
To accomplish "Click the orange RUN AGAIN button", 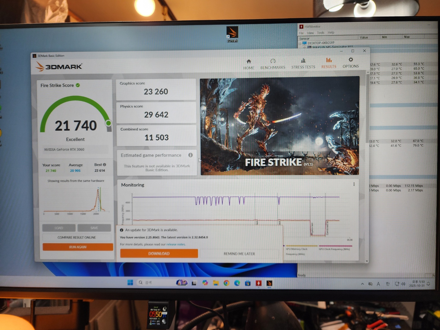I will click(78, 247).
